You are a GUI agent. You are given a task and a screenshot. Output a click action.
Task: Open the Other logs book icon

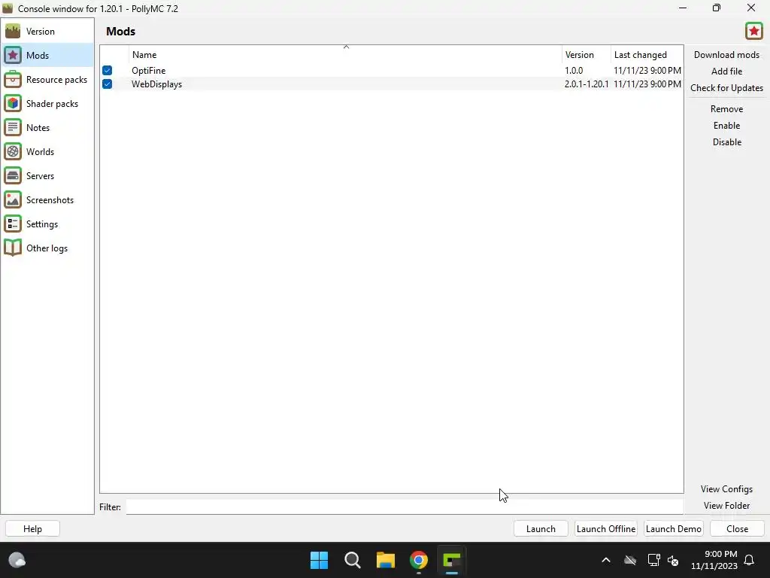(13, 248)
